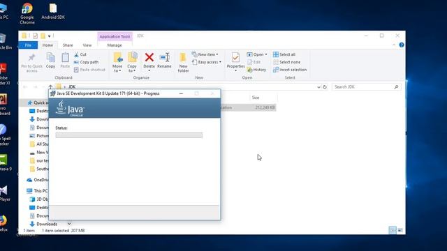Click Edit in the Open group
The height and width of the screenshot is (251, 447).
click(254, 62)
